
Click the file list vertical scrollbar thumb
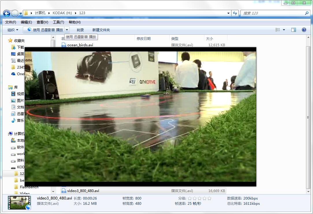[308, 117]
